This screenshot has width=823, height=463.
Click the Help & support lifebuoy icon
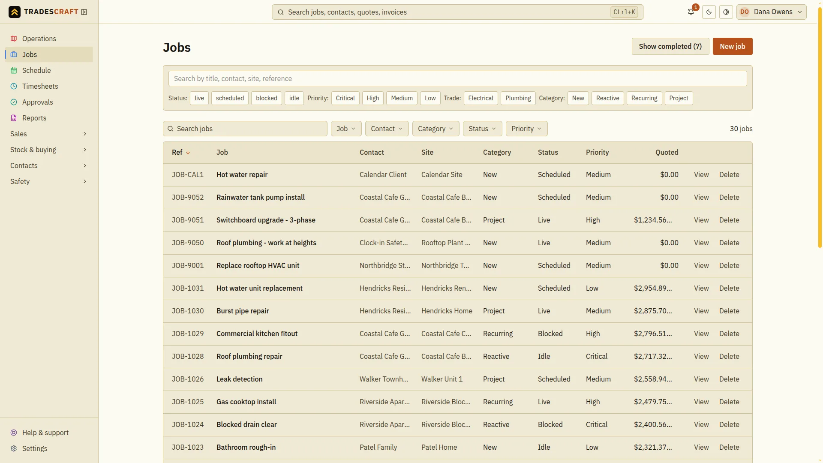coord(14,433)
